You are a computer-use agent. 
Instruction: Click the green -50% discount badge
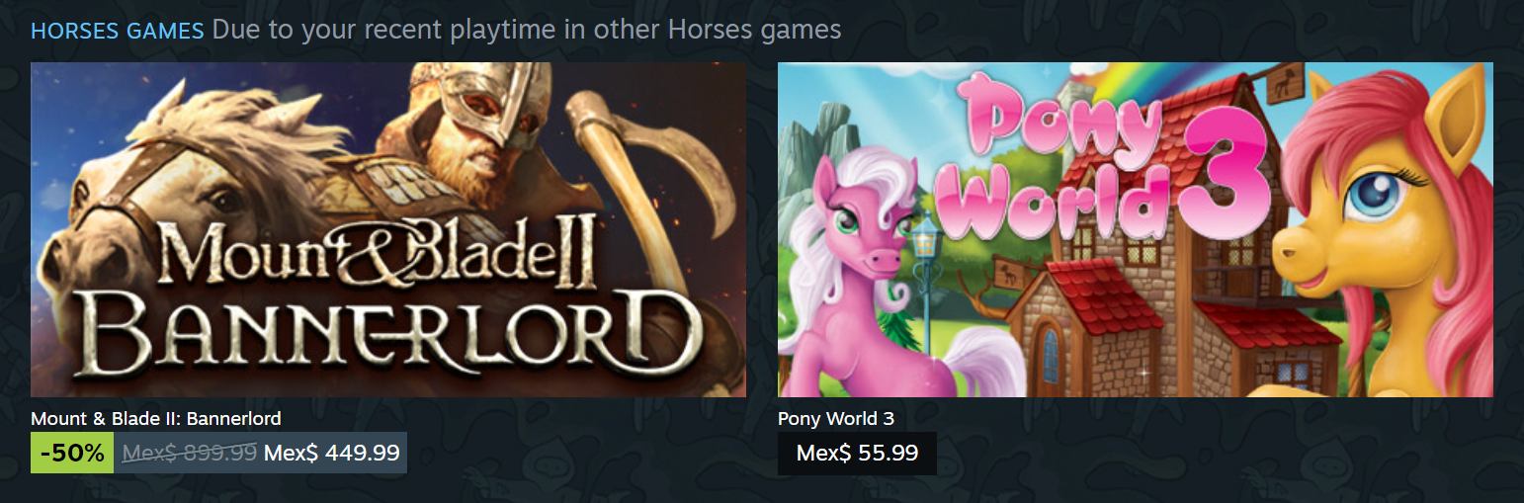click(72, 453)
